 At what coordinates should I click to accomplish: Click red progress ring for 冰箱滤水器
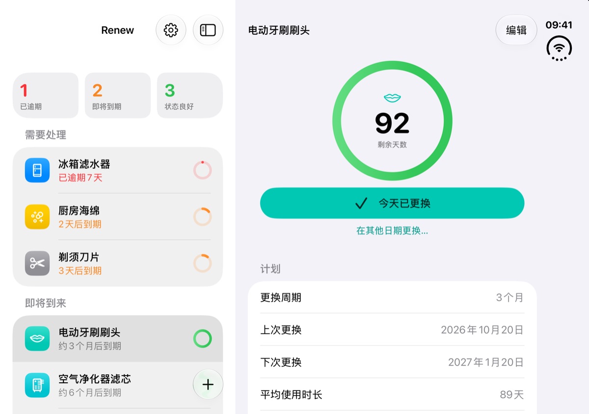coord(202,170)
